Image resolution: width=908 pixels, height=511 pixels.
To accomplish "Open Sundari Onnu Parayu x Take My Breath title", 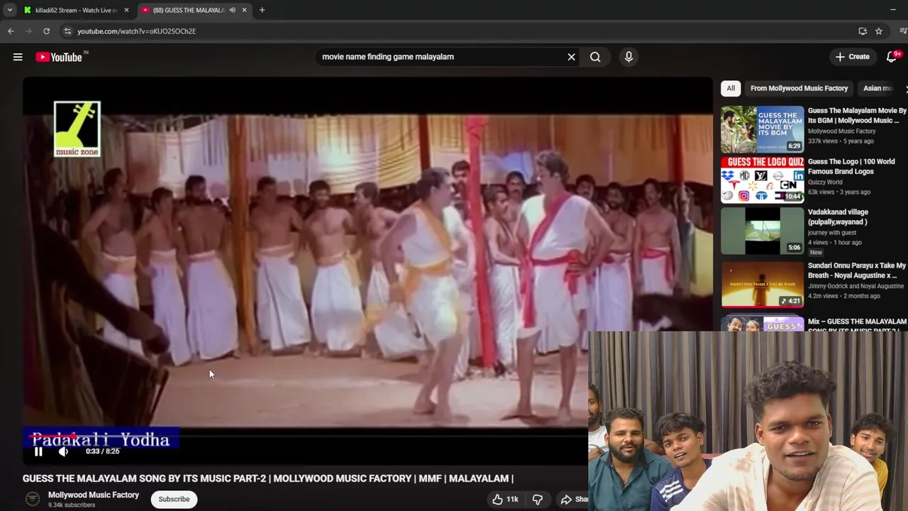I will pyautogui.click(x=857, y=270).
